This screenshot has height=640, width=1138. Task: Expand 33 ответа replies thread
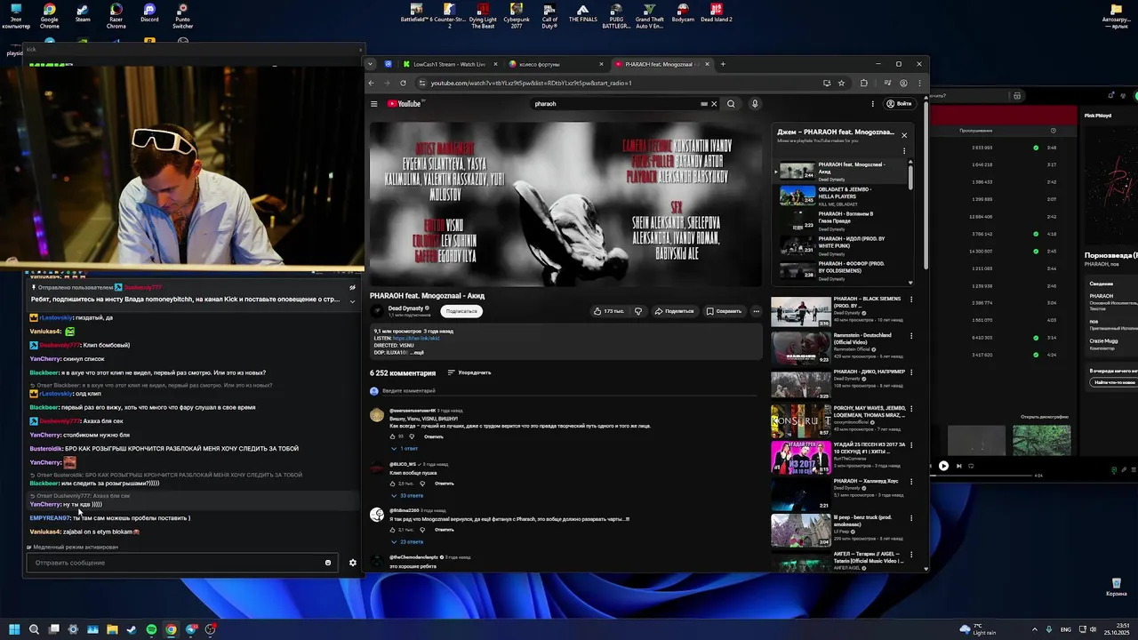[407, 495]
